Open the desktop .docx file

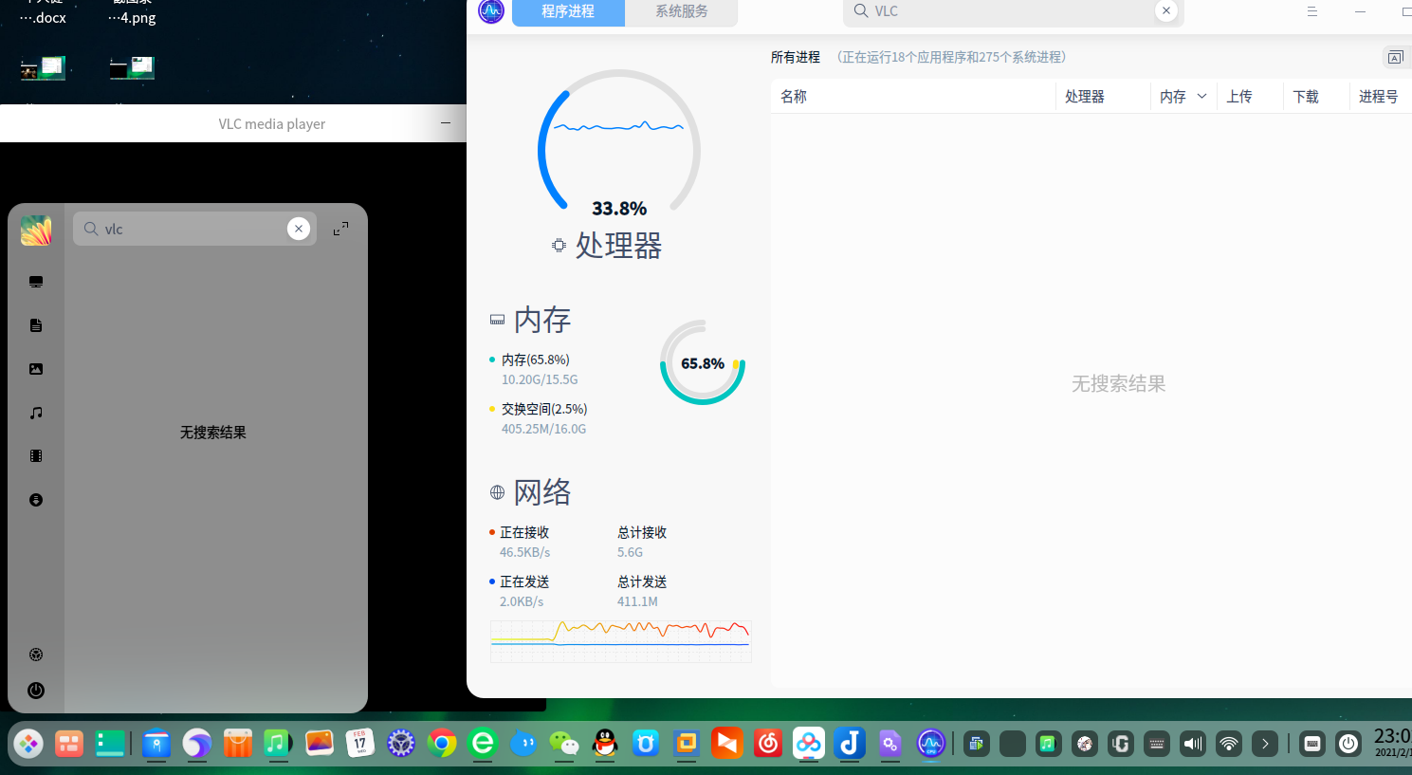click(x=43, y=13)
